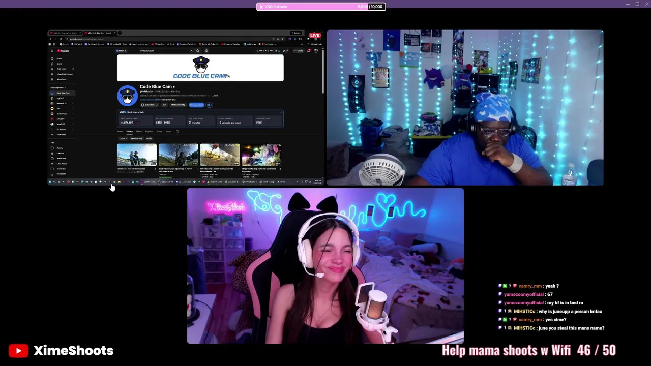
Task: Open the YouTube hamburger guide menu
Action: click(52, 51)
